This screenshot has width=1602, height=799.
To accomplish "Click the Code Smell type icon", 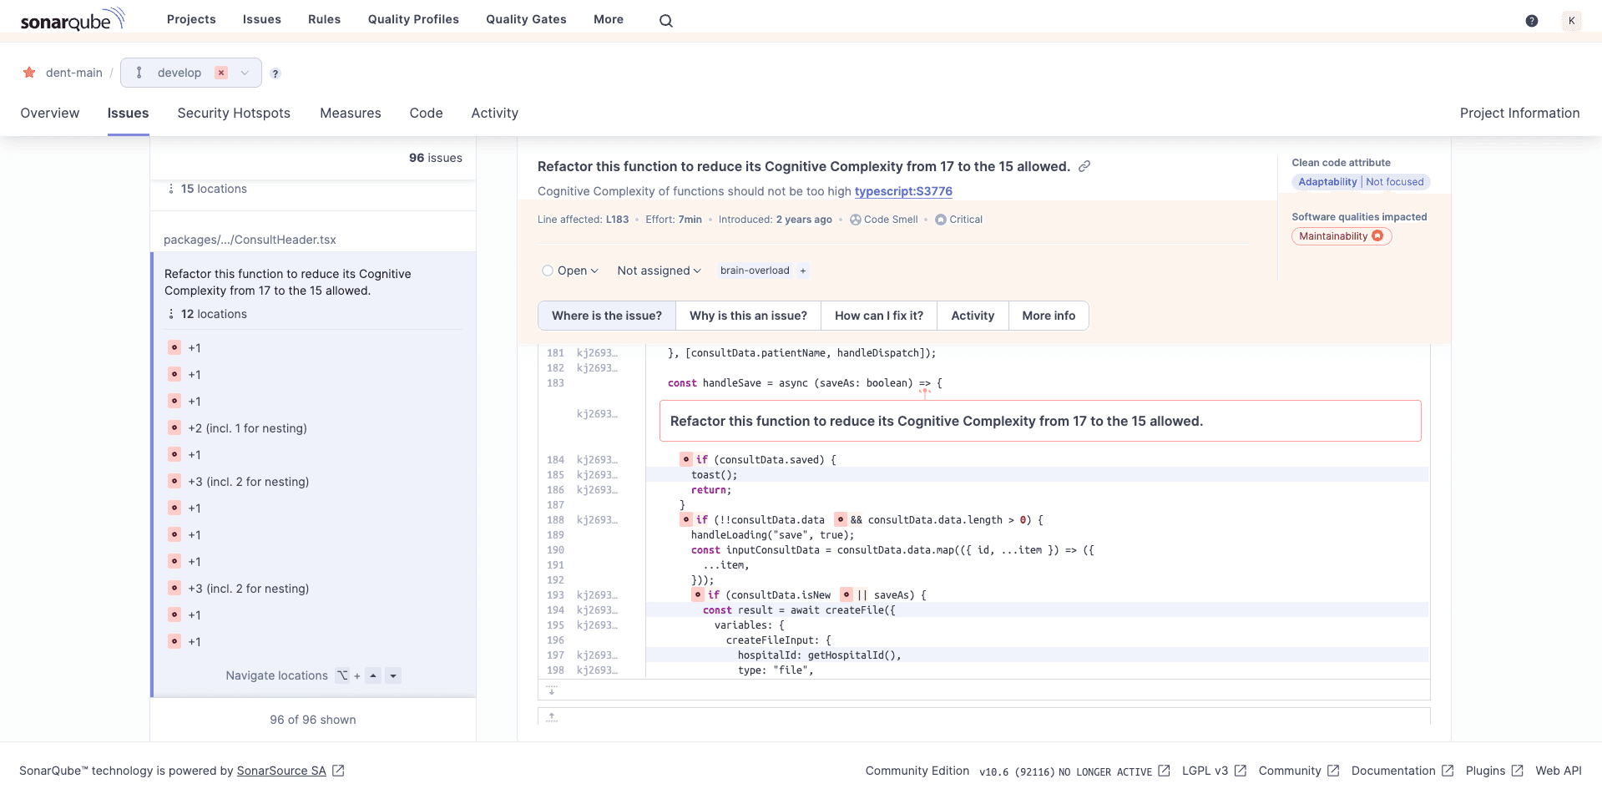I will tap(855, 220).
